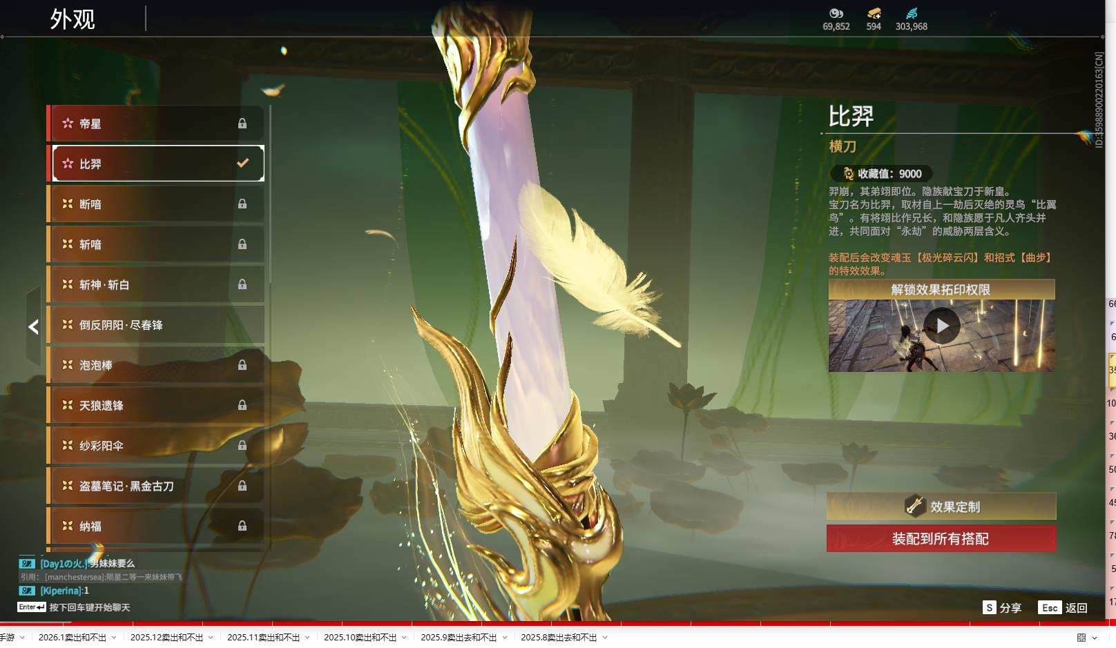Screen dimensions: 1116x648
Task: Click the sword icon on 效果定制
Action: pos(915,506)
